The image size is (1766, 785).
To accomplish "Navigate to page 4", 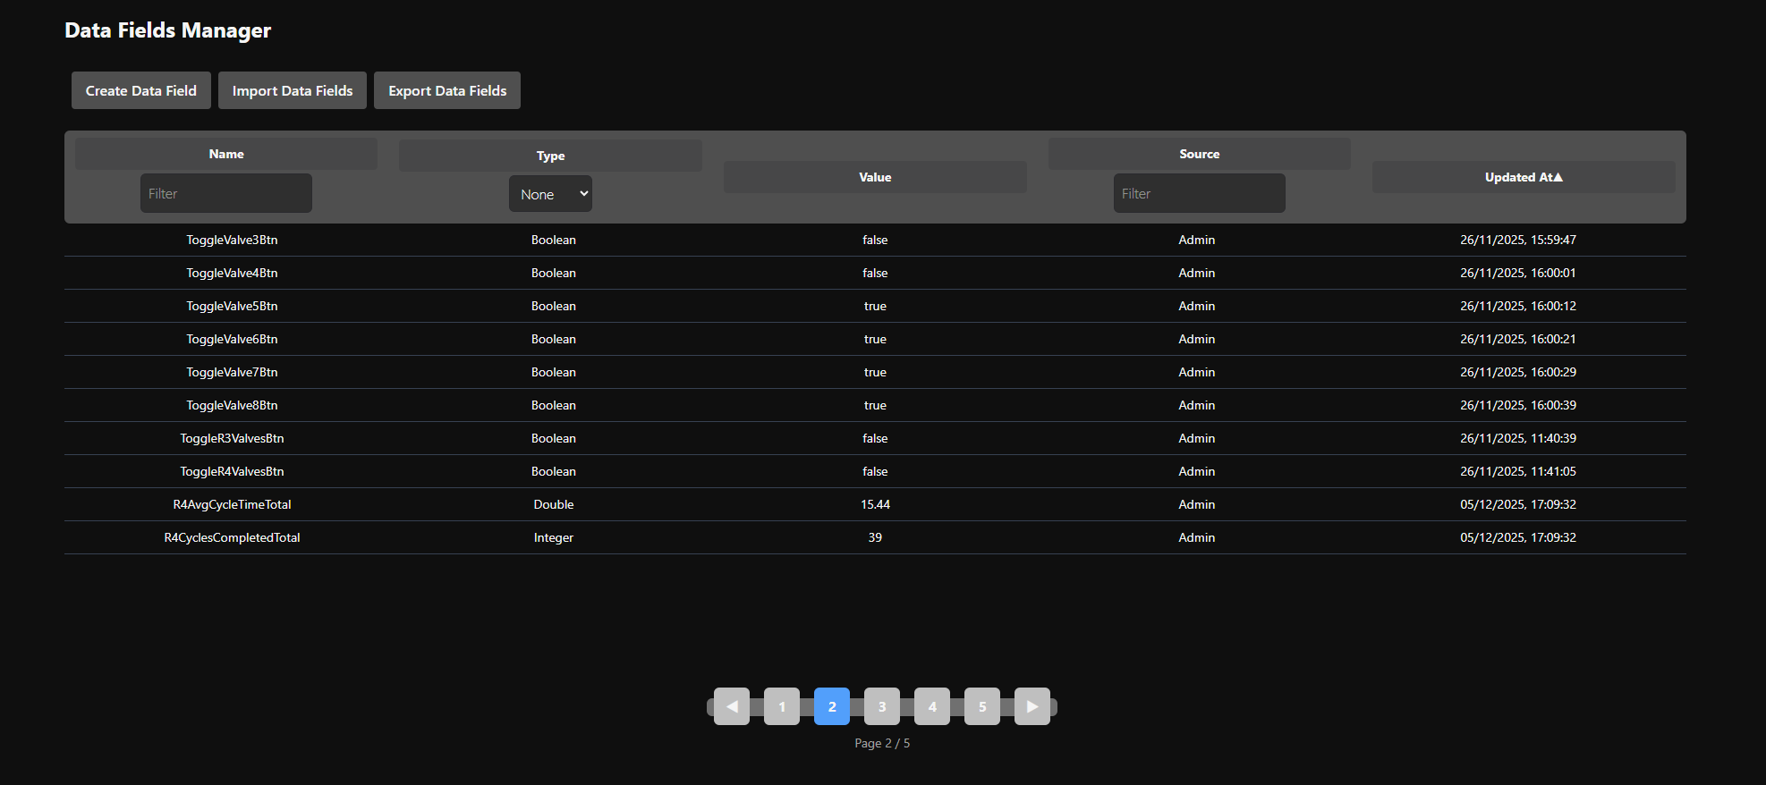I will [931, 706].
